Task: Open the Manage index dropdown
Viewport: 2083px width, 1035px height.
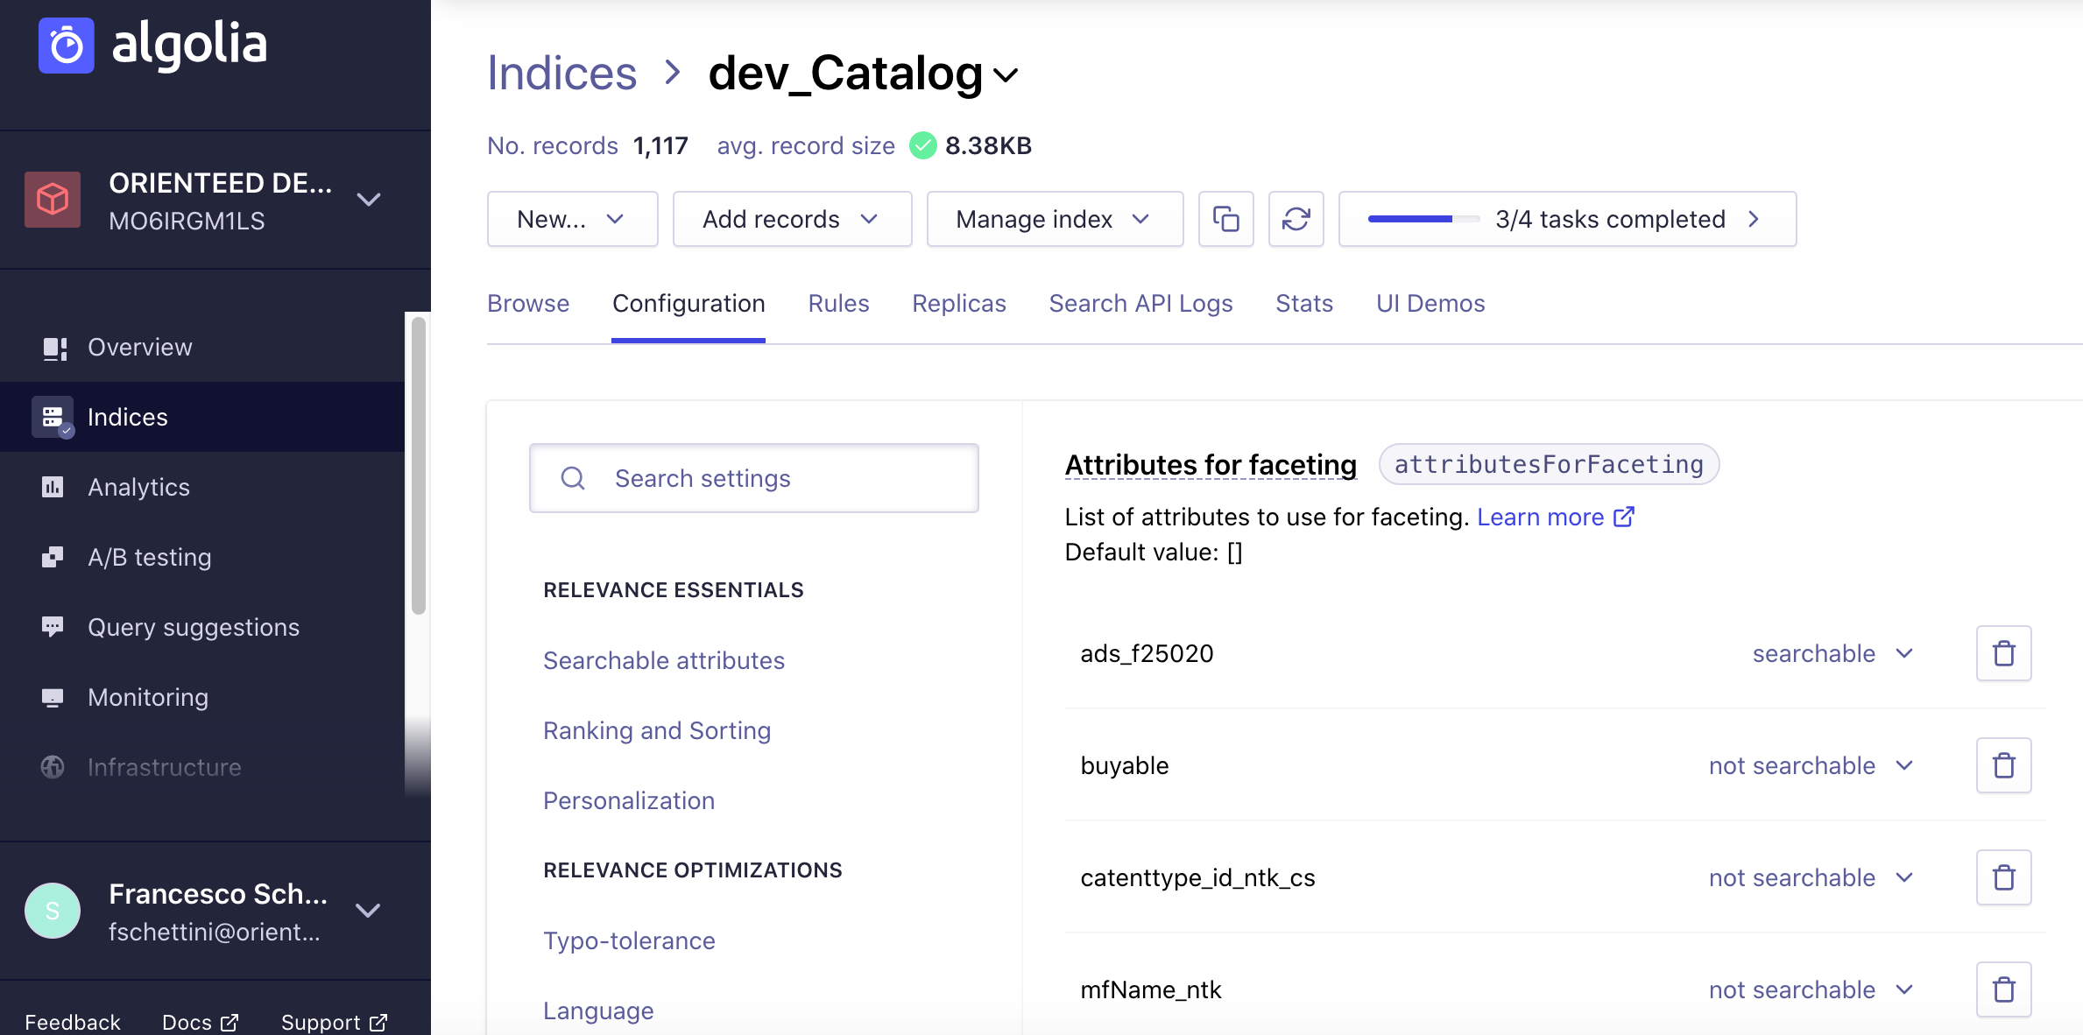Action: coord(1054,219)
